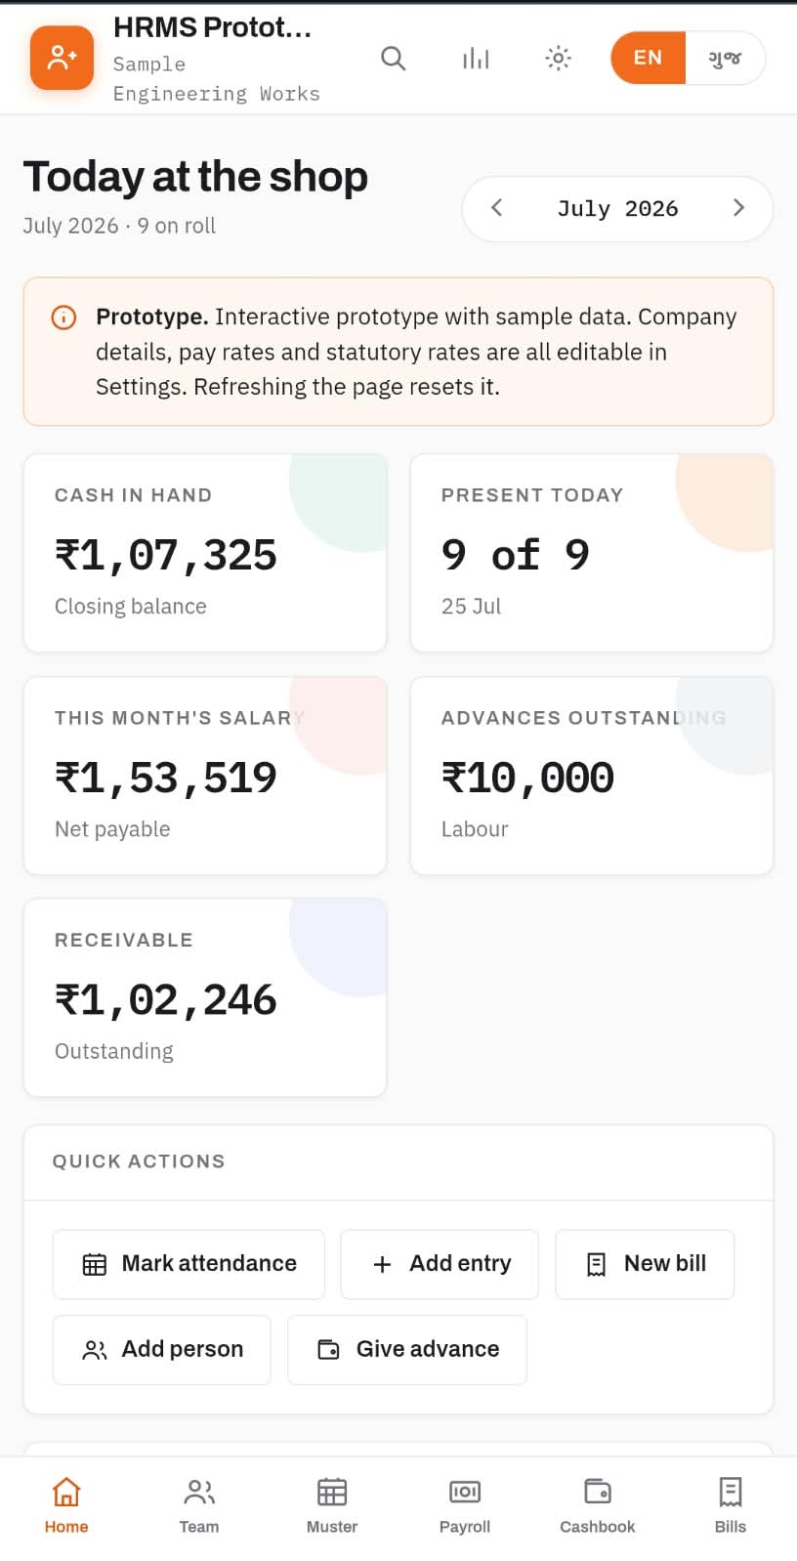Switch language to Gujarati

point(725,58)
